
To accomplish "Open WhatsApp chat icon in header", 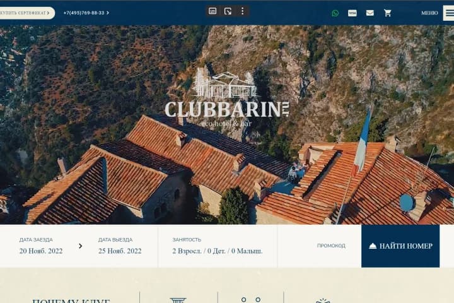I will click(335, 13).
